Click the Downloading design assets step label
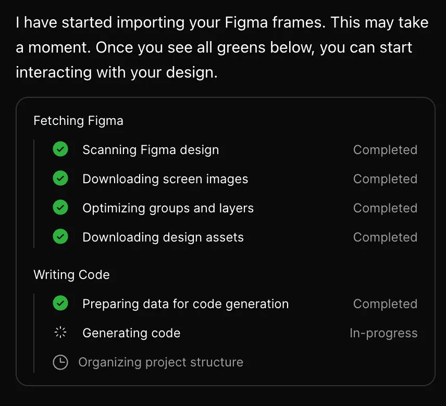446x406 pixels. point(163,237)
